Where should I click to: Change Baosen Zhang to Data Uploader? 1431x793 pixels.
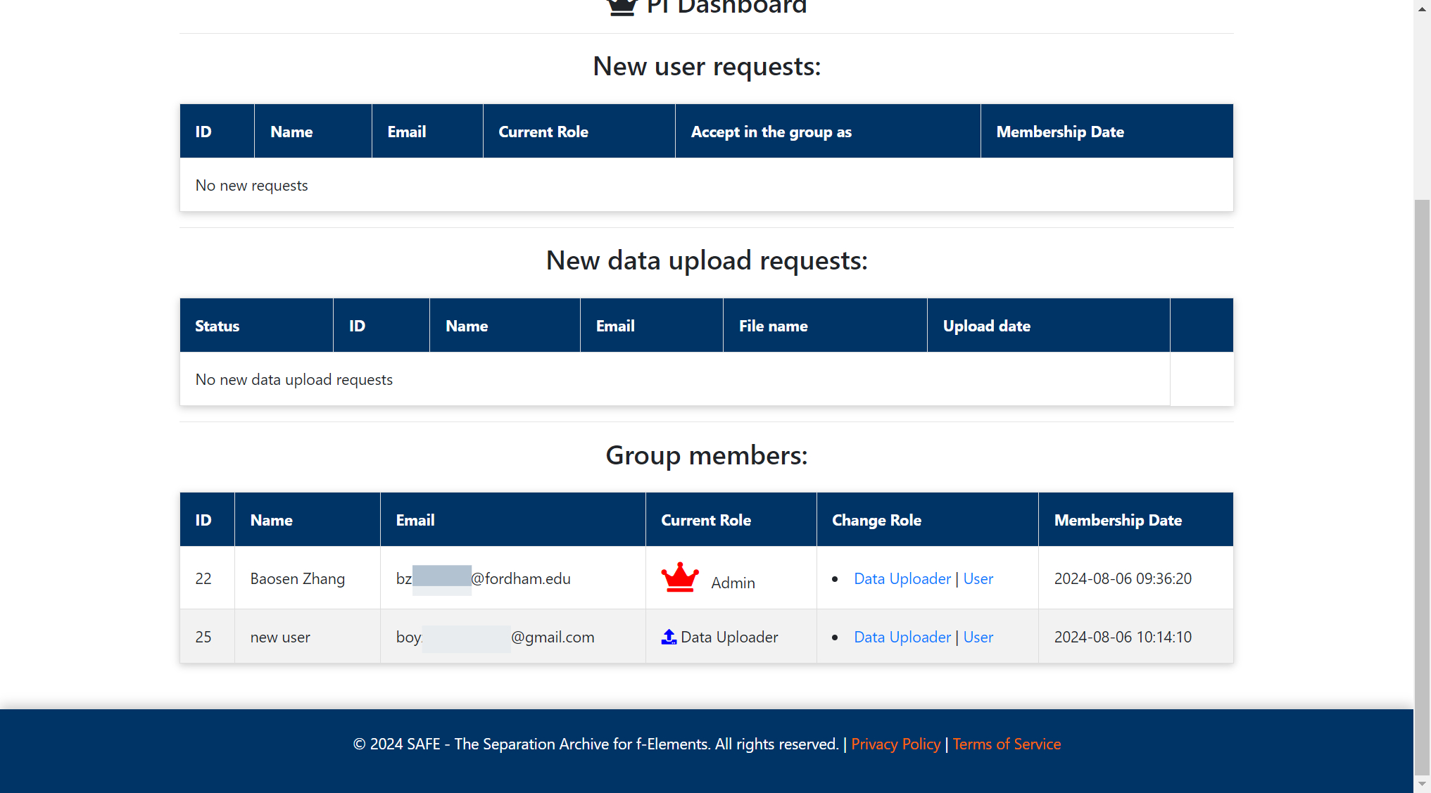coord(902,578)
